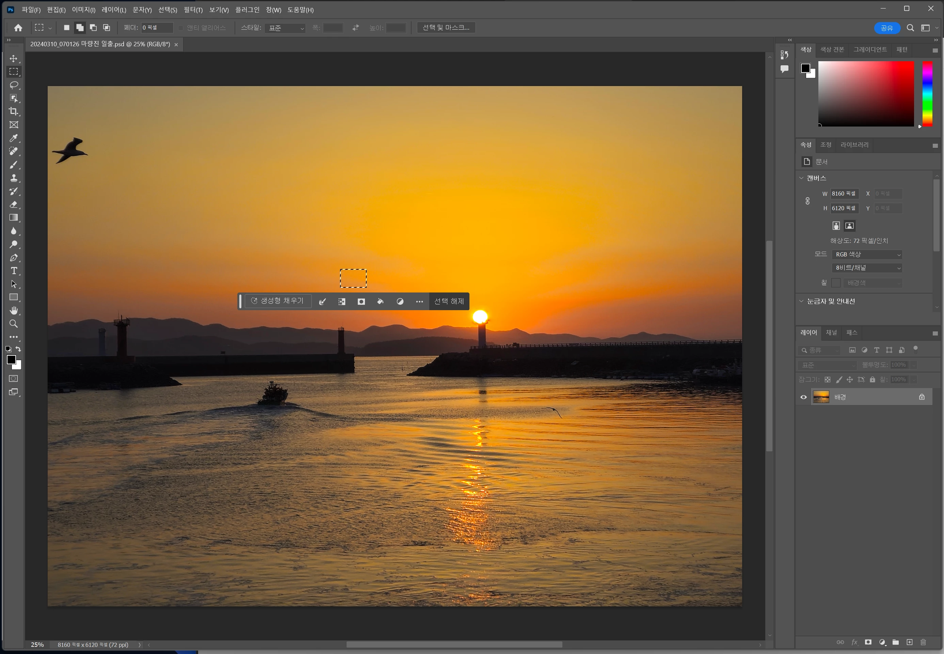Click 선택 및 마스크 button
This screenshot has height=654, width=944.
[446, 28]
